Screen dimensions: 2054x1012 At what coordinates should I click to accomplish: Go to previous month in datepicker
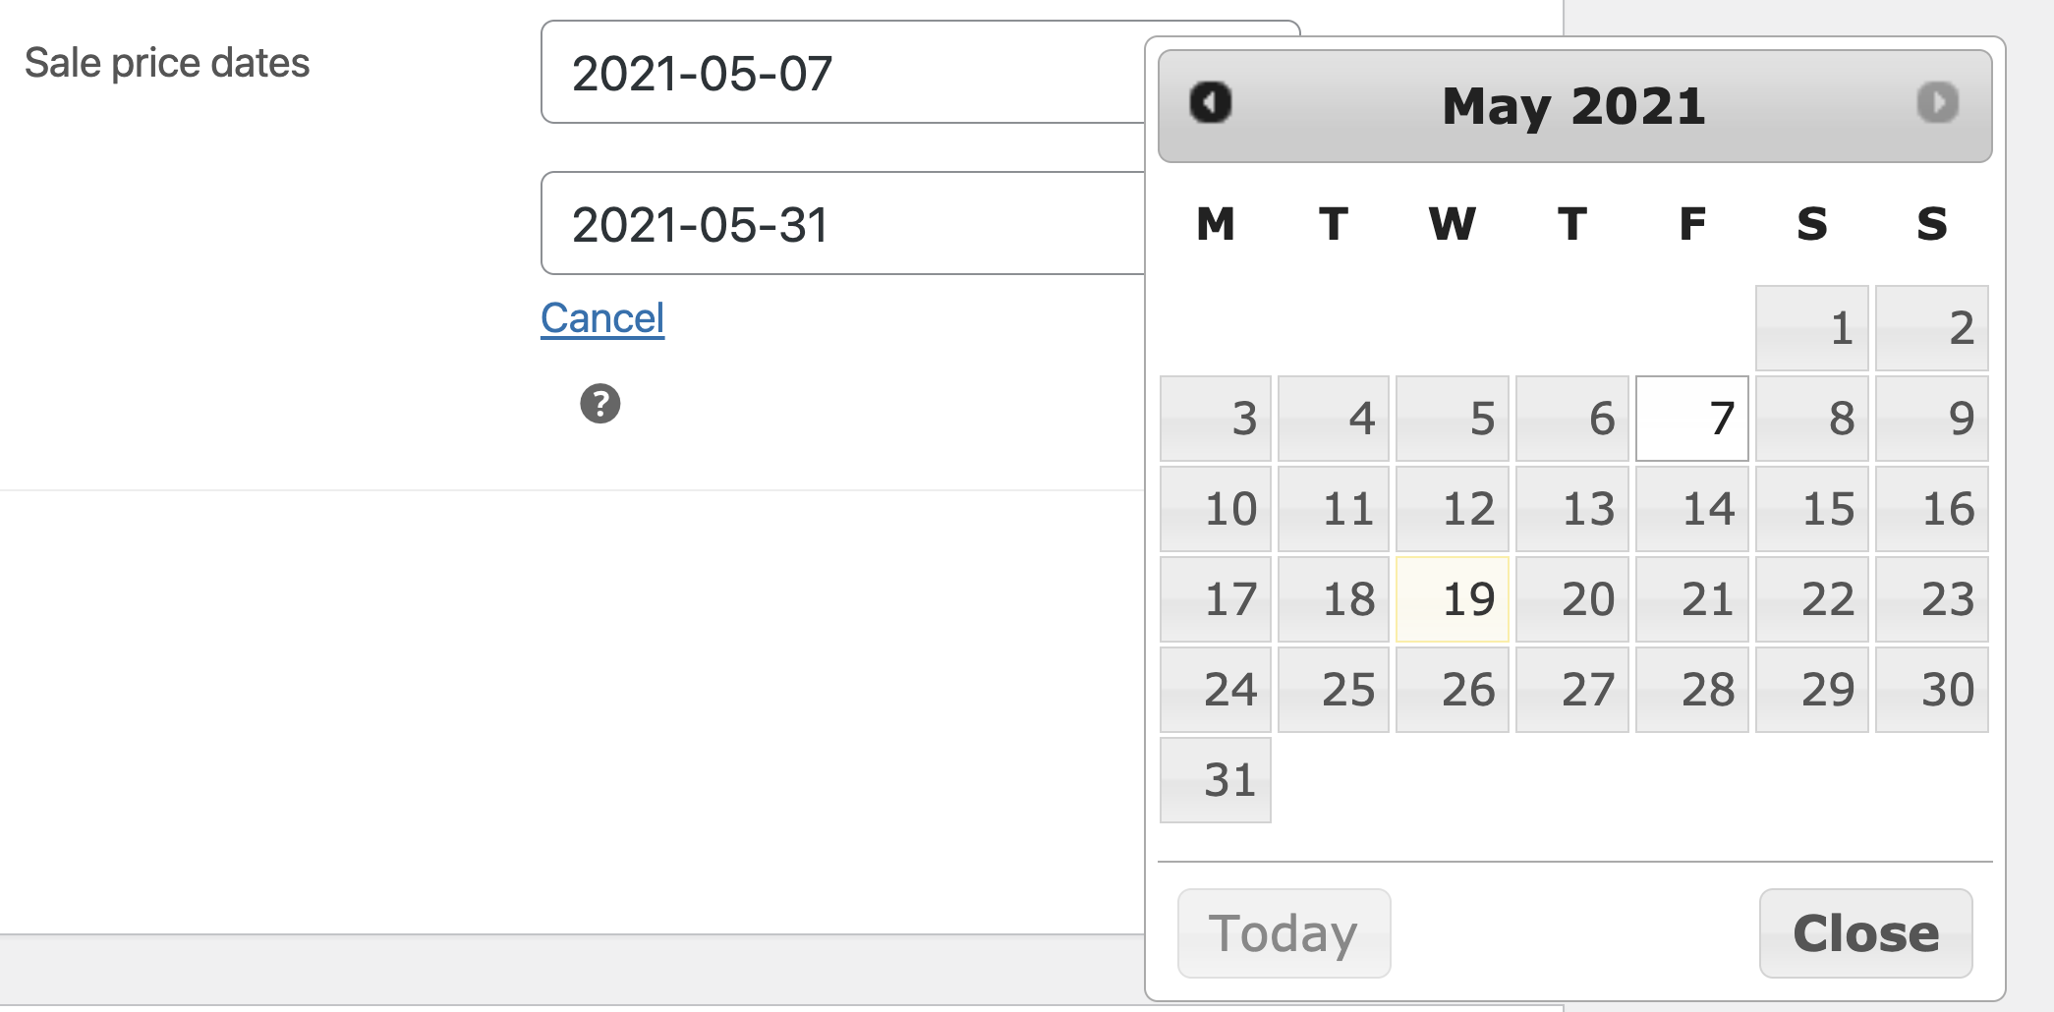1210,103
